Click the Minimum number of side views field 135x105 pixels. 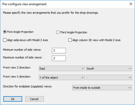[x=59, y=50]
